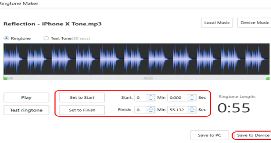Click the Test ringtone button
Viewport: 271px width, 143px height.
pos(26,110)
